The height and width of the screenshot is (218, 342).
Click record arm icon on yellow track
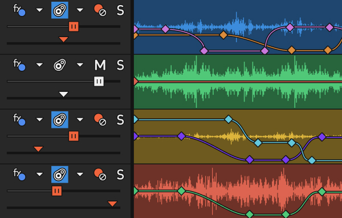(x=100, y=120)
